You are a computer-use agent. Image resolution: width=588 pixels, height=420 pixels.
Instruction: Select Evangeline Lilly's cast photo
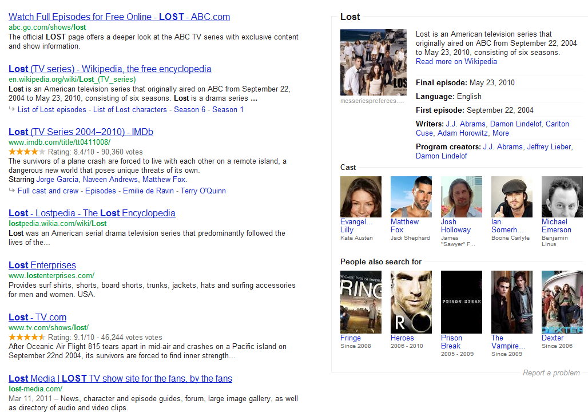click(360, 196)
